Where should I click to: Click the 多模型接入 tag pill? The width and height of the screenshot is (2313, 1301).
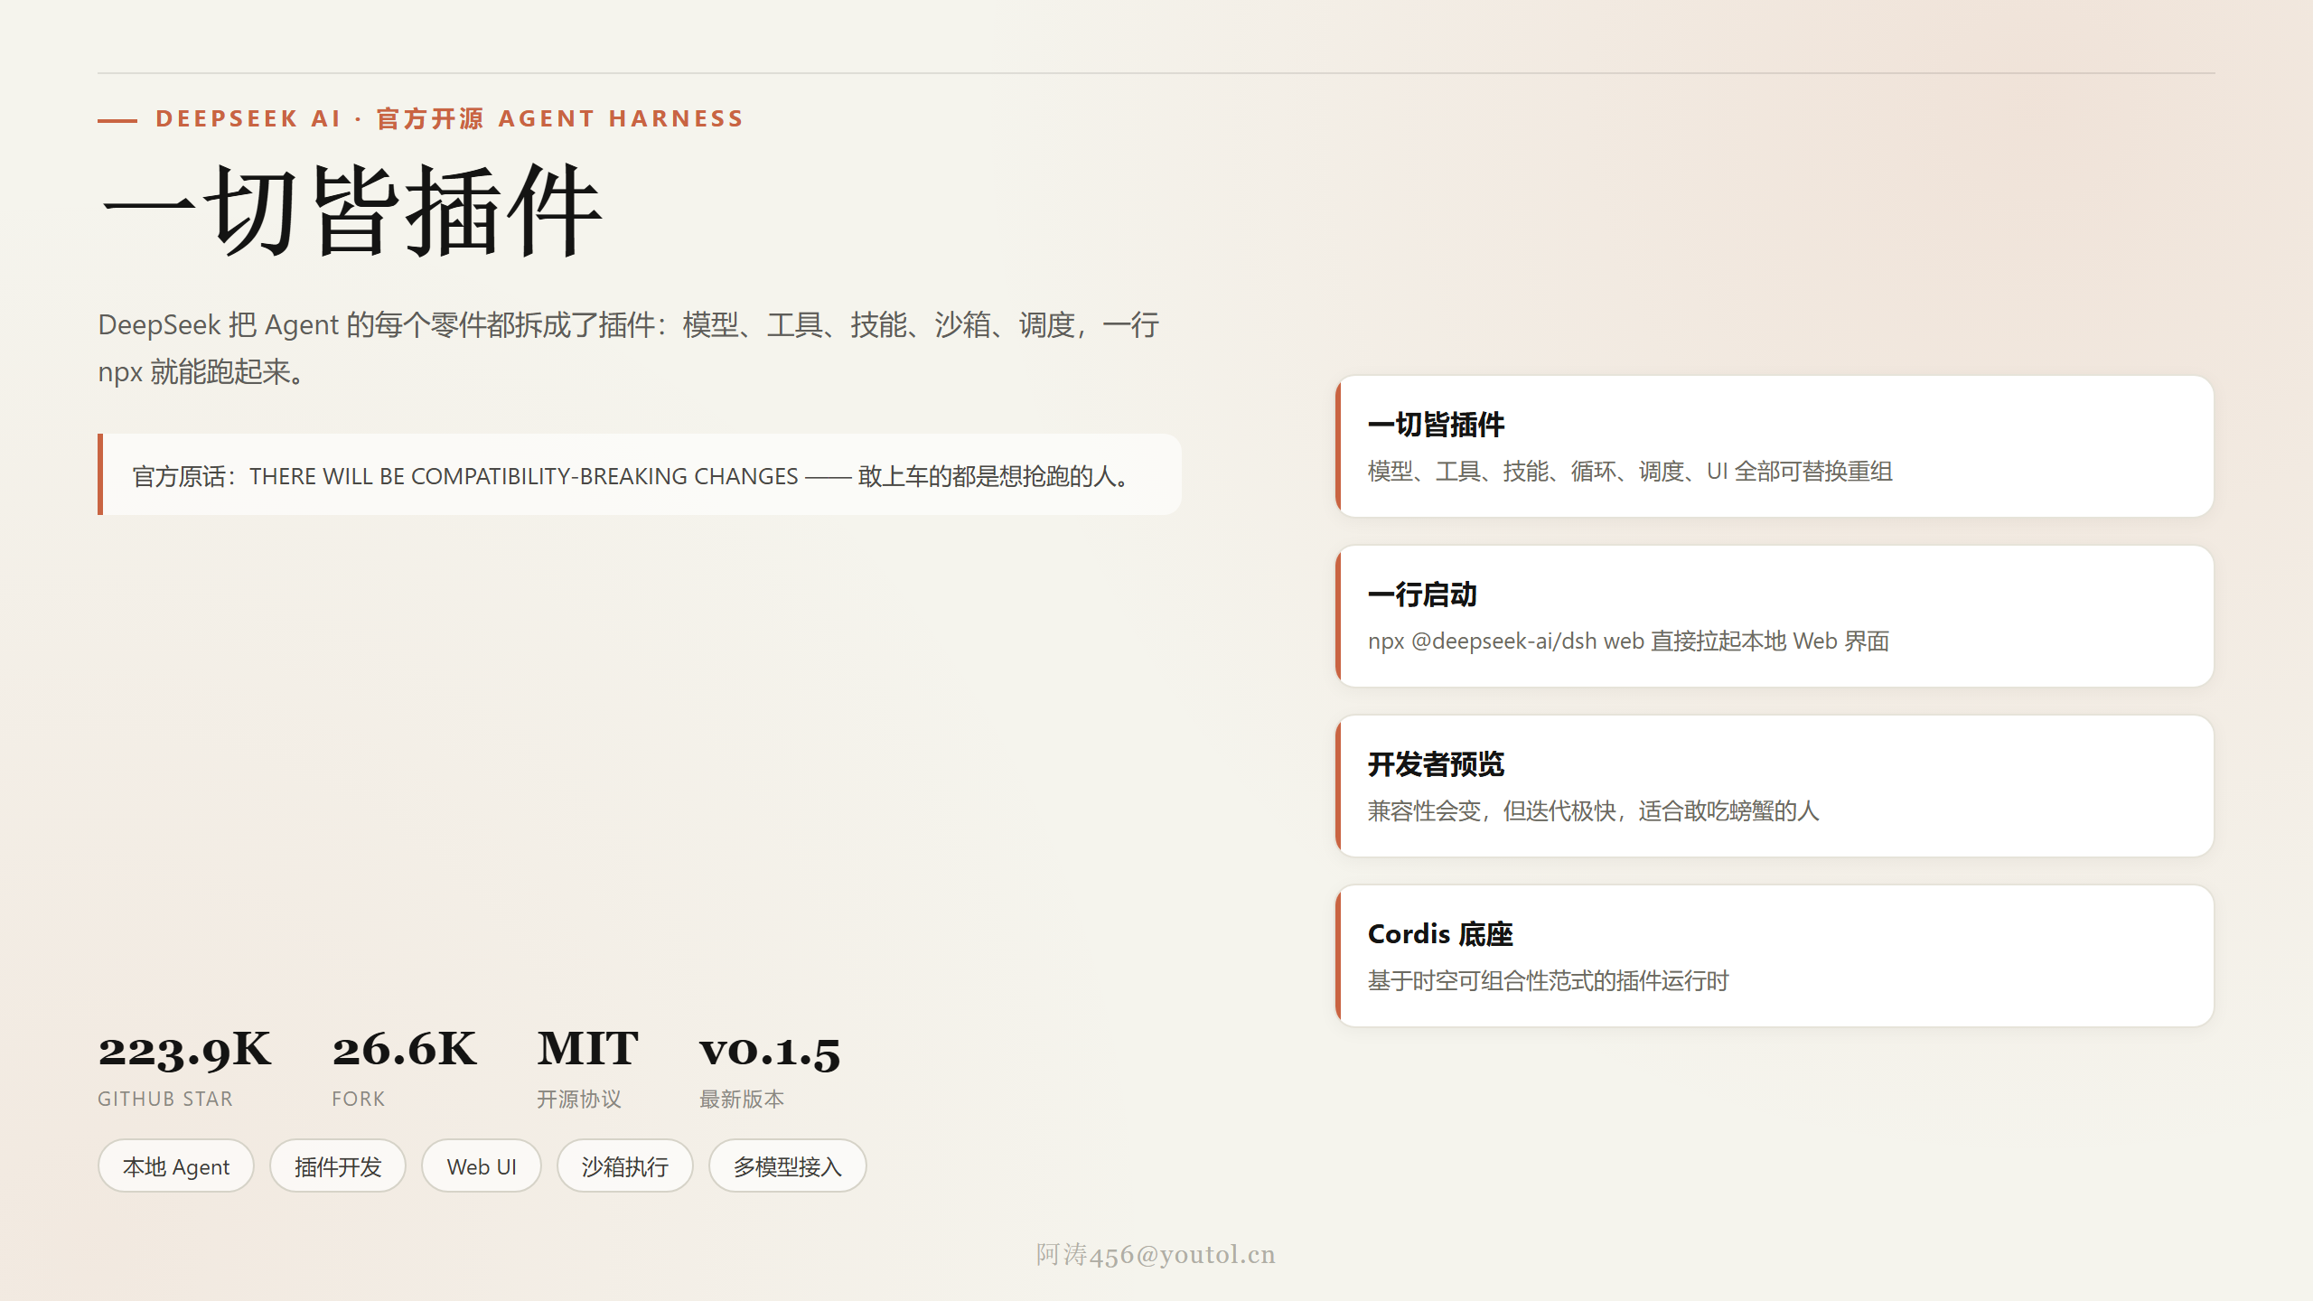[788, 1166]
